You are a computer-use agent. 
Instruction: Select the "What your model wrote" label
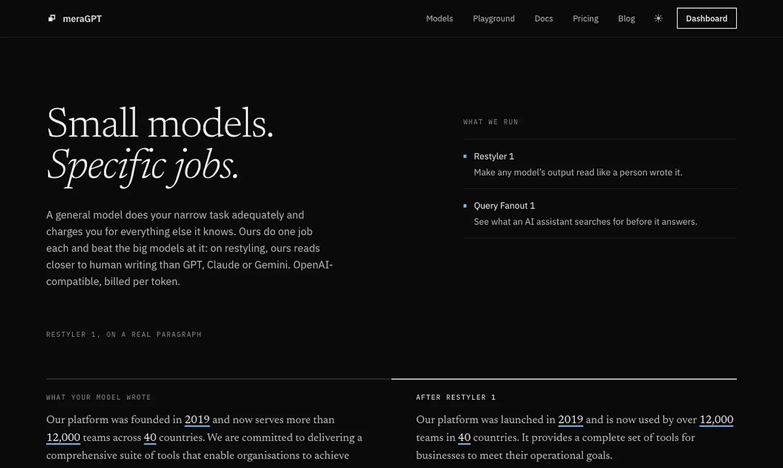click(98, 397)
